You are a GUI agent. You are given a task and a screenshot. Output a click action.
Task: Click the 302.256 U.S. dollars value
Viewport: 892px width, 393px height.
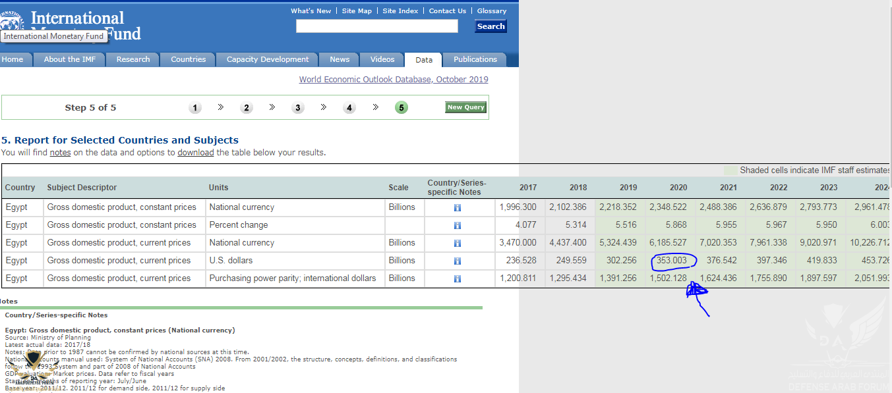tap(621, 261)
